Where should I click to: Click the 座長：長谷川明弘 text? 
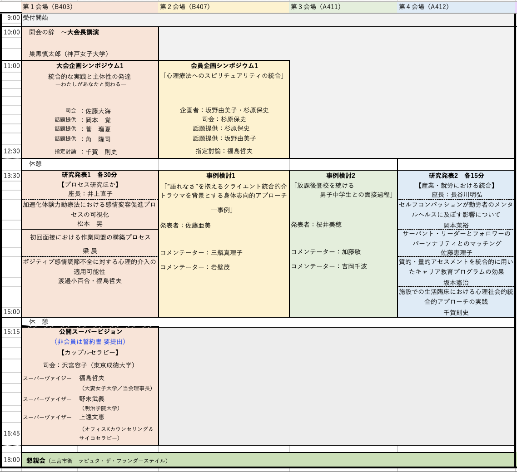point(456,194)
